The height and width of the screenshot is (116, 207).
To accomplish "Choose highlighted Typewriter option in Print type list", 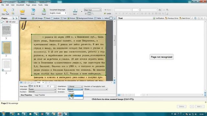I will tap(75, 96).
